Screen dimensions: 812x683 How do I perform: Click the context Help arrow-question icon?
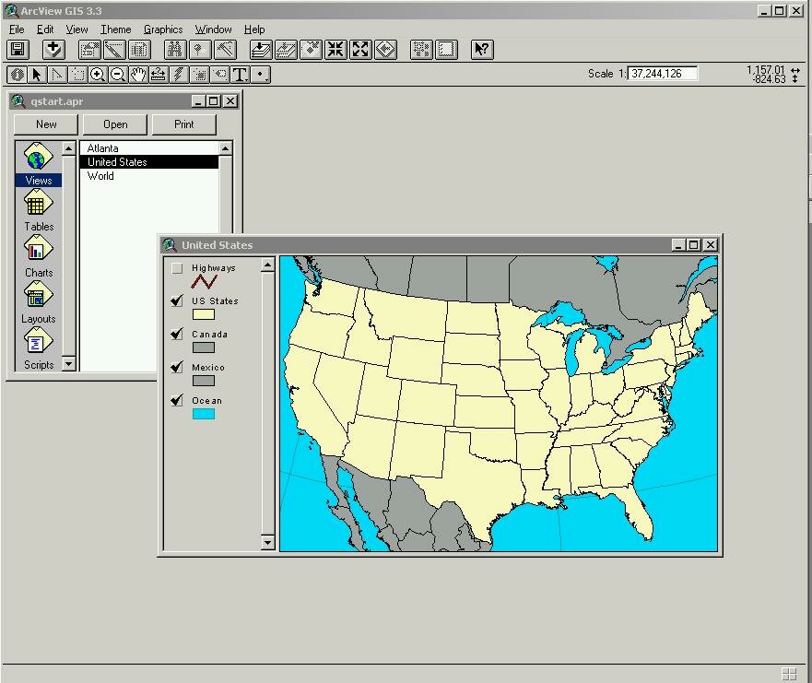[482, 50]
